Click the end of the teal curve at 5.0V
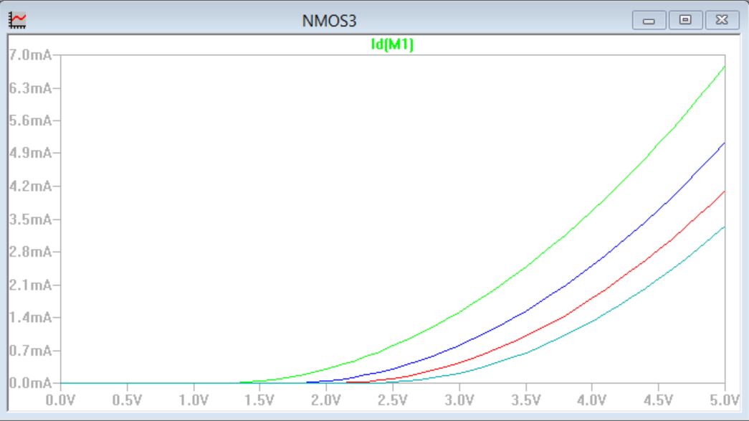Viewport: 749px width, 421px height. pyautogui.click(x=724, y=227)
